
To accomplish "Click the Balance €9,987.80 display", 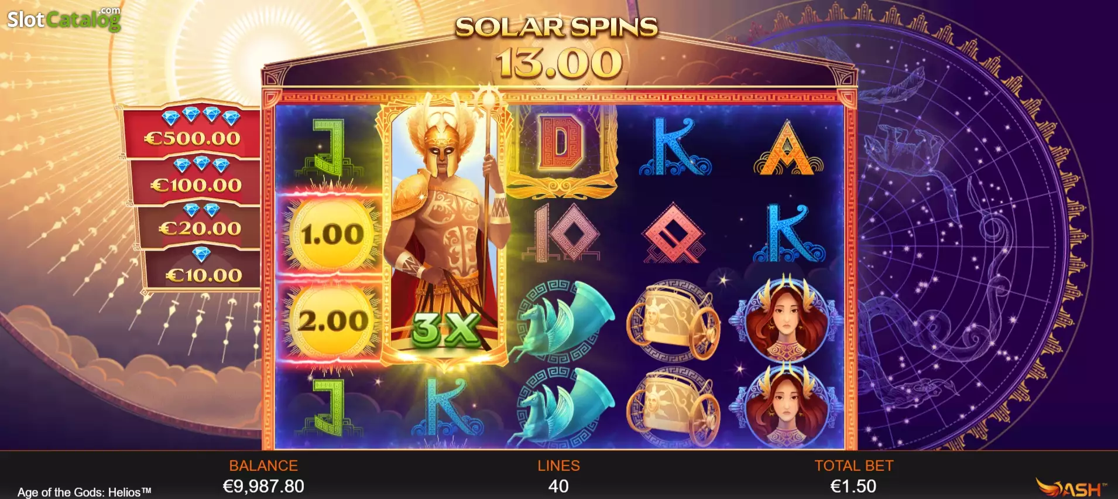I will (x=263, y=486).
